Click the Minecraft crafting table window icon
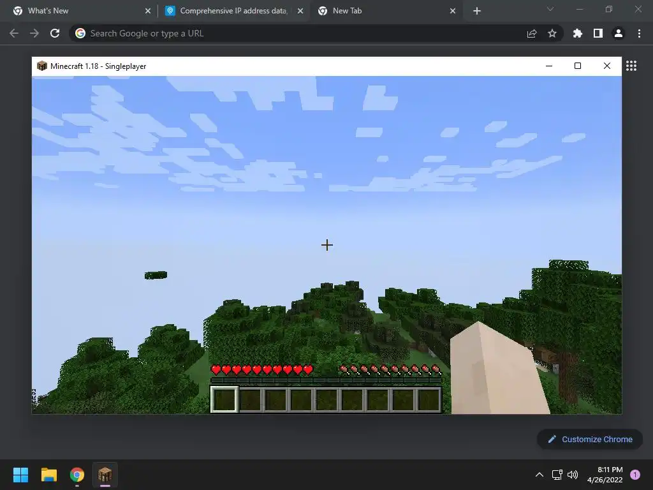Screen dimensions: 653x490 pyautogui.click(x=42, y=66)
